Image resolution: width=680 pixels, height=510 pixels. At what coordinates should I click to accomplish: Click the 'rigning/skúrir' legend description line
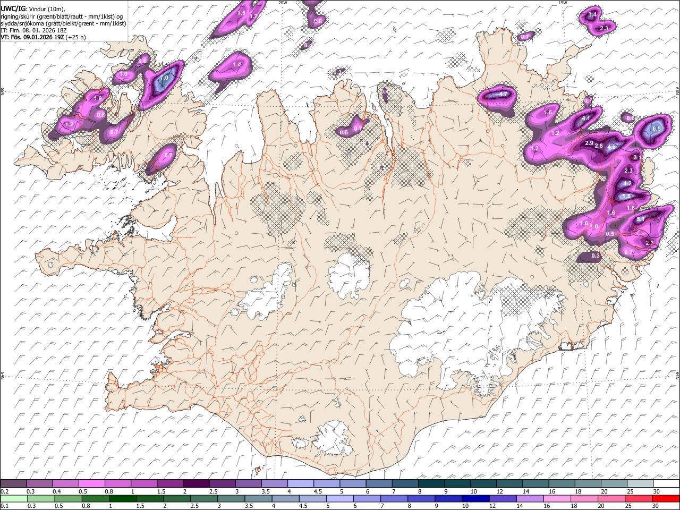[x=63, y=16]
